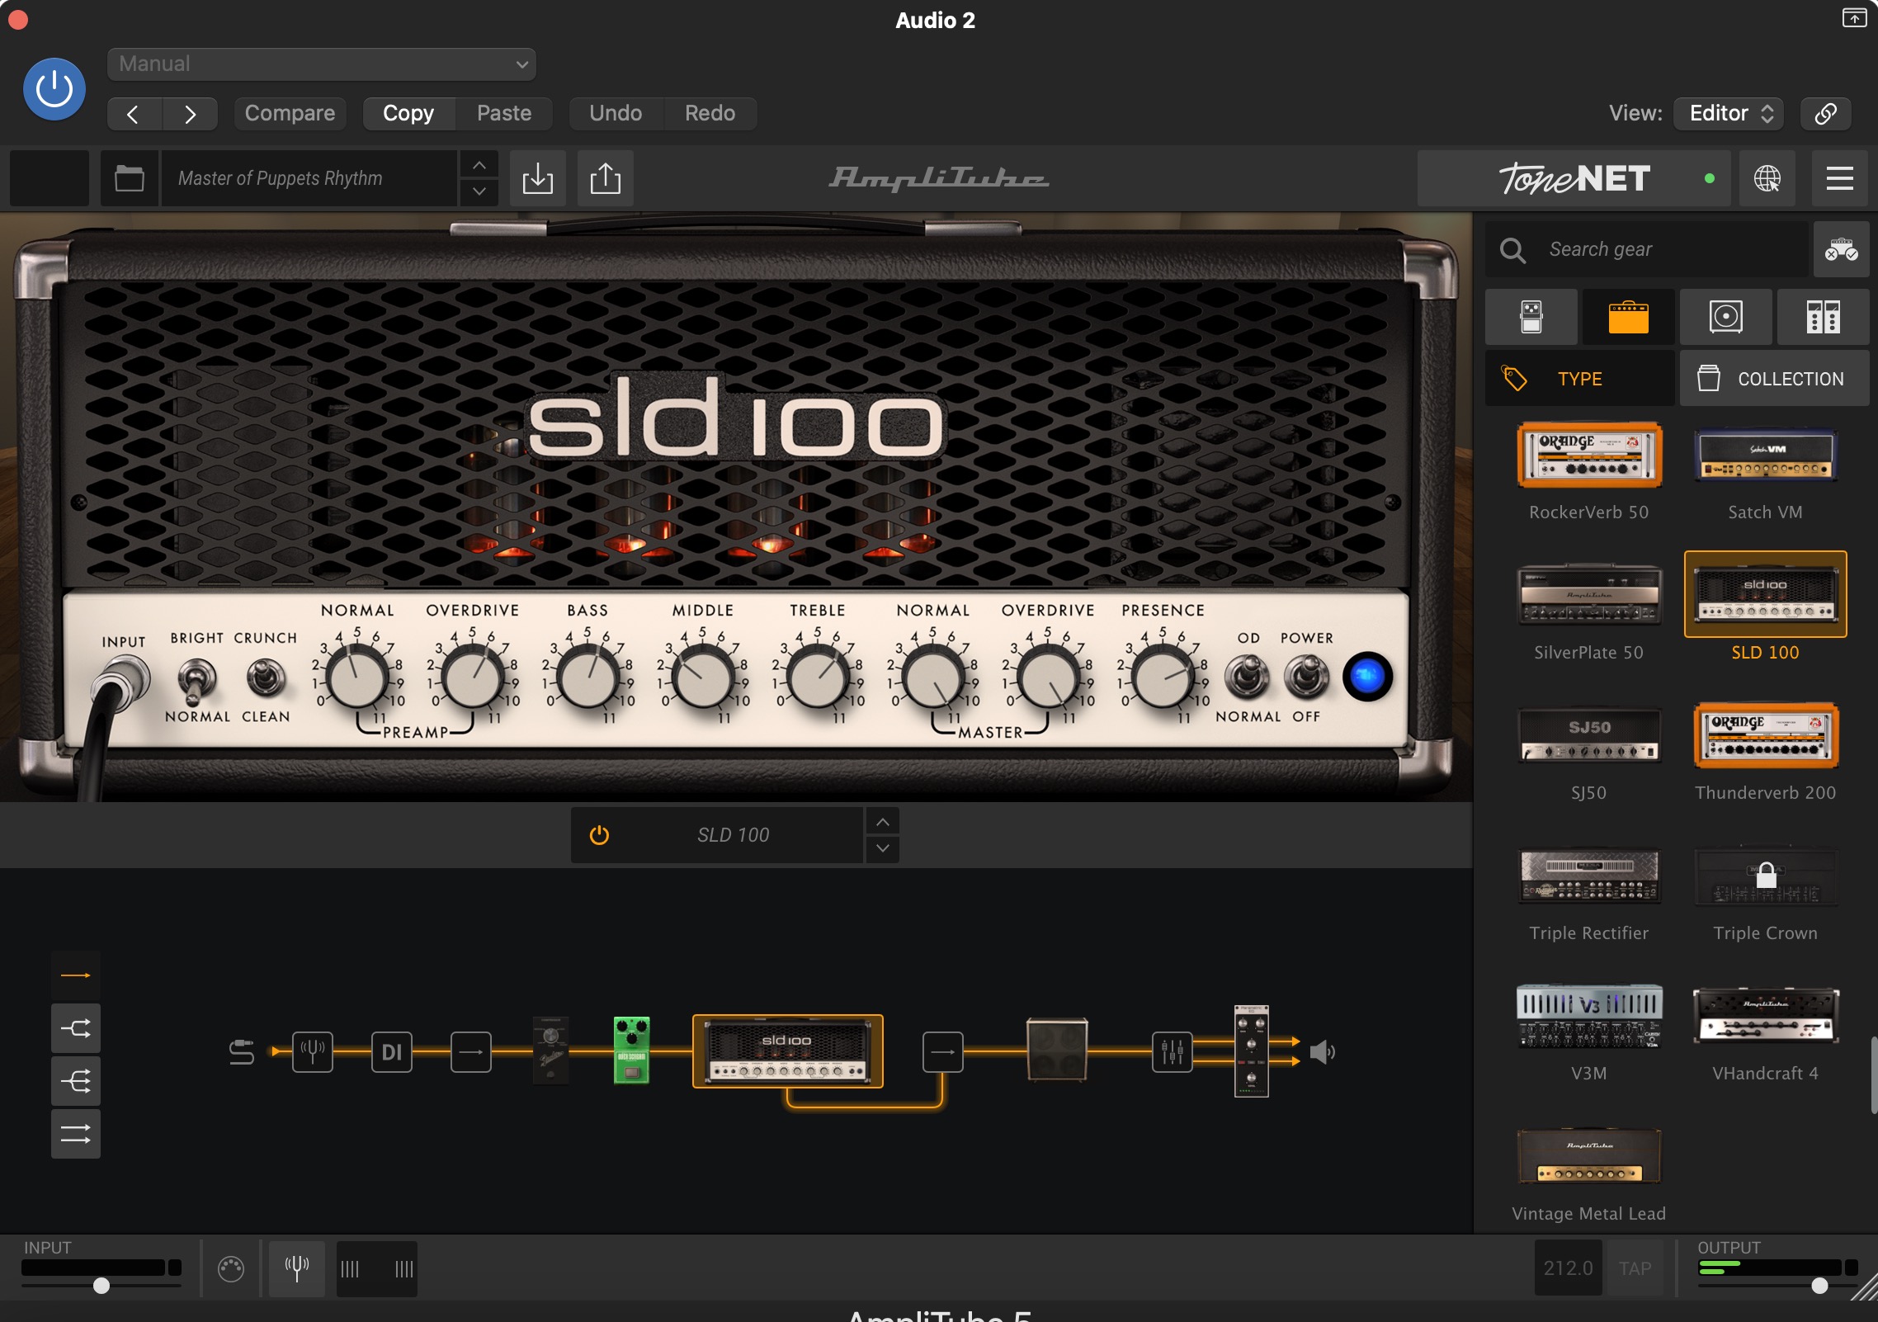Switch to the TYPE tab
Viewport: 1878px width, 1322px height.
coord(1580,379)
